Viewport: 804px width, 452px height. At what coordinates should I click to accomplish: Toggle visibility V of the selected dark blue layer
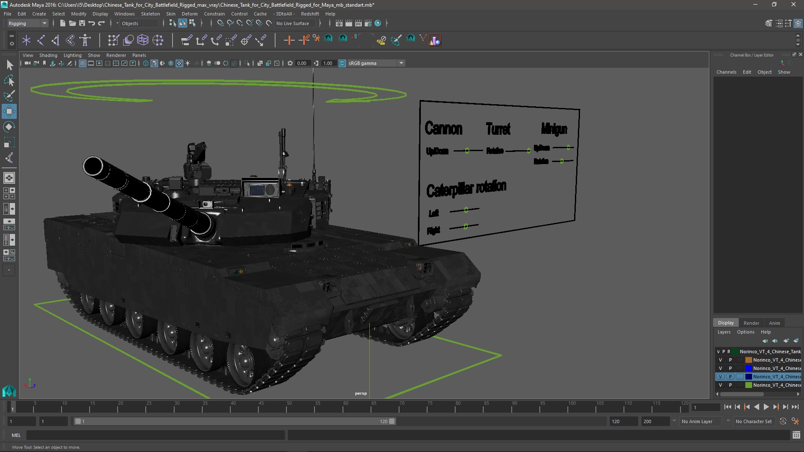pos(720,377)
